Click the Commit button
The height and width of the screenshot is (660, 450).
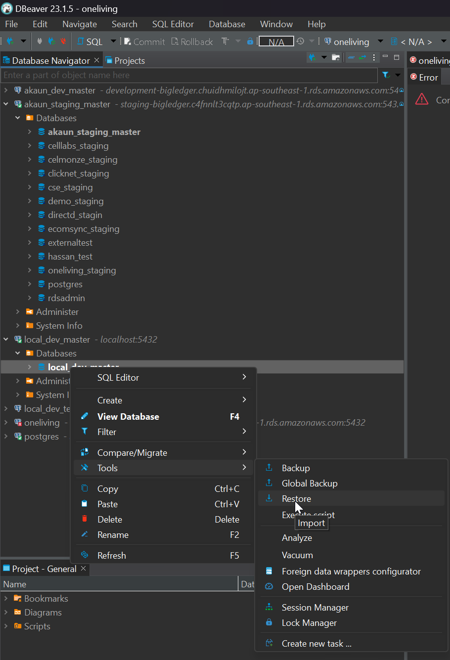tap(144, 42)
